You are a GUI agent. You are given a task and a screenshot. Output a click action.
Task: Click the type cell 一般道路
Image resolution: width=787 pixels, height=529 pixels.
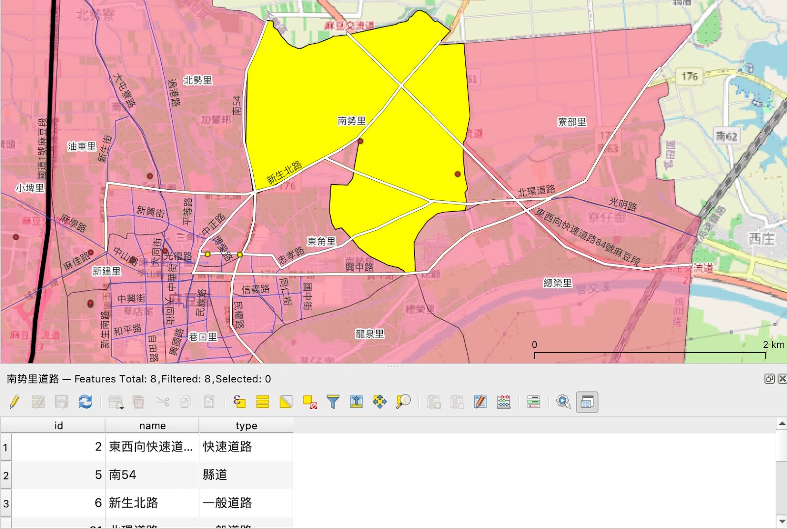[x=246, y=503]
